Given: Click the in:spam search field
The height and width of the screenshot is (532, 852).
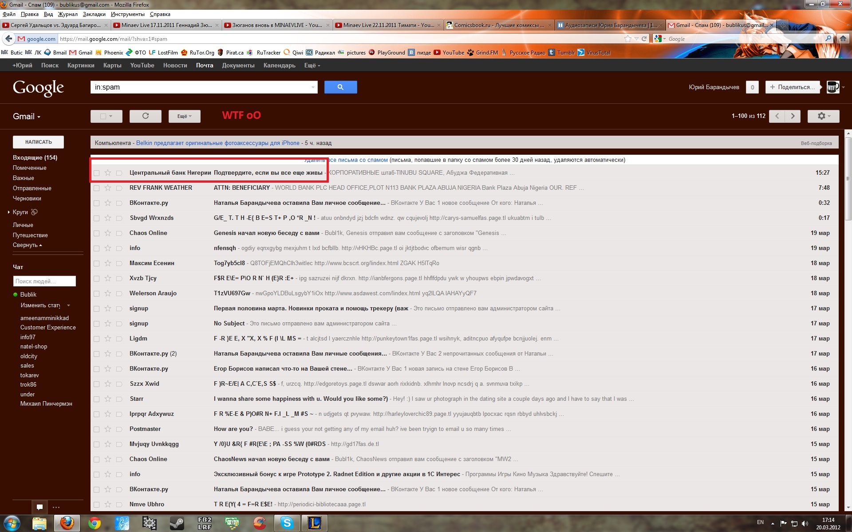Looking at the screenshot, I should coord(201,87).
